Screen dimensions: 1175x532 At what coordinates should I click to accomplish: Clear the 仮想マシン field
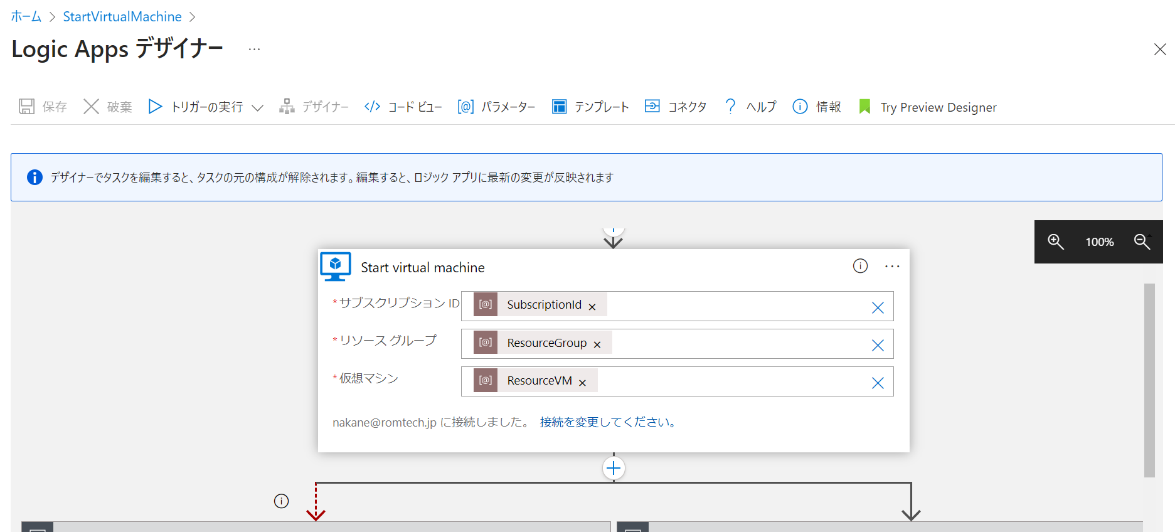click(878, 383)
